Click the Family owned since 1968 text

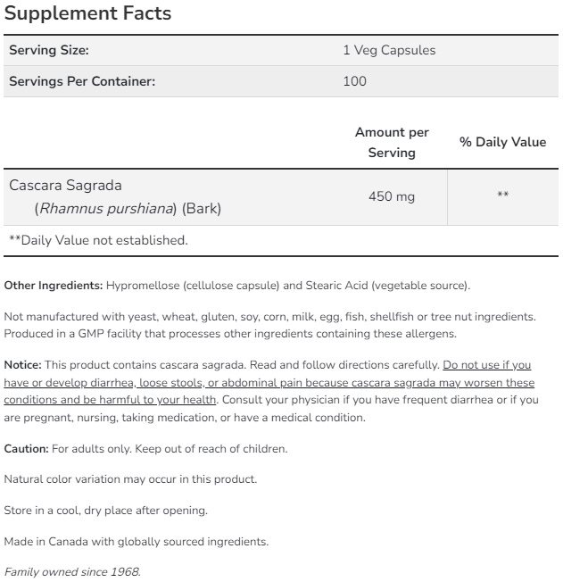point(72,572)
